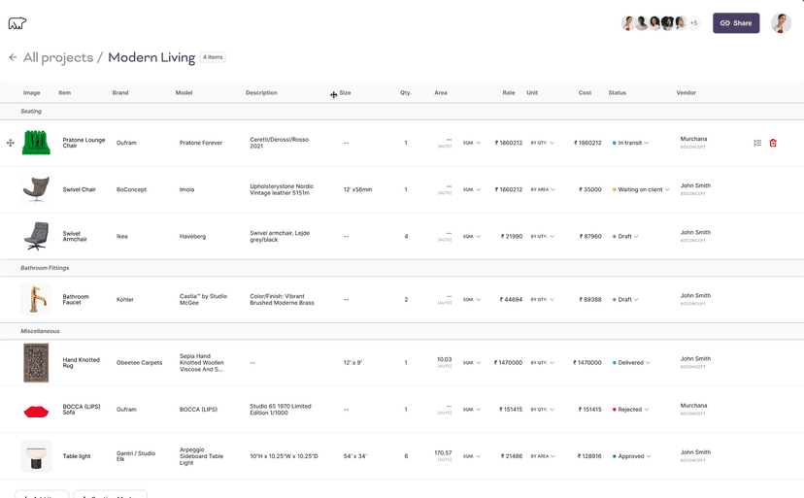Open list details icon for Pratone row
804x498 pixels.
tap(757, 143)
